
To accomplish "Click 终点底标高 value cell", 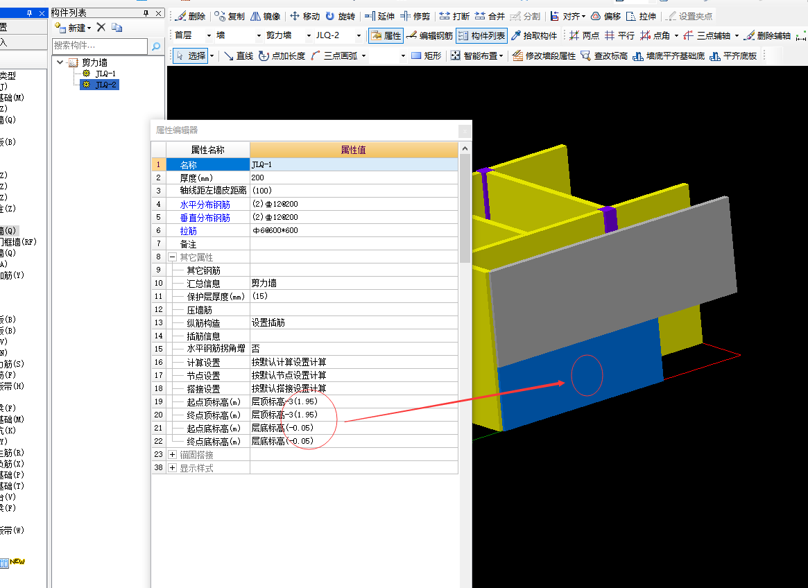I will 354,441.
